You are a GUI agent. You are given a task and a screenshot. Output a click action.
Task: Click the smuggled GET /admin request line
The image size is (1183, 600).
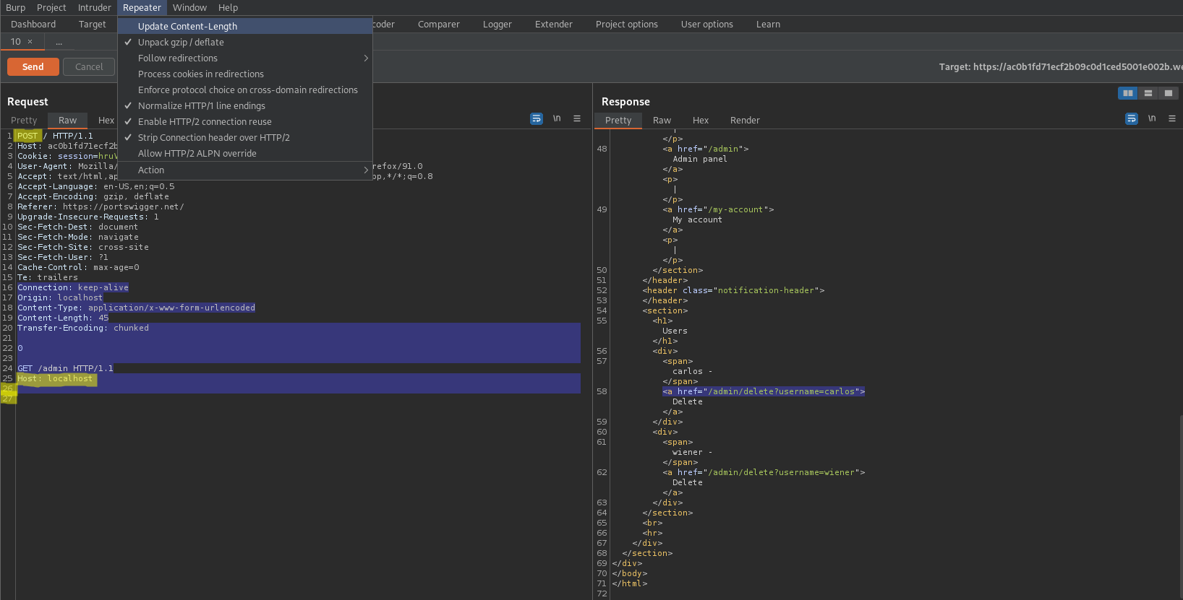pos(65,368)
